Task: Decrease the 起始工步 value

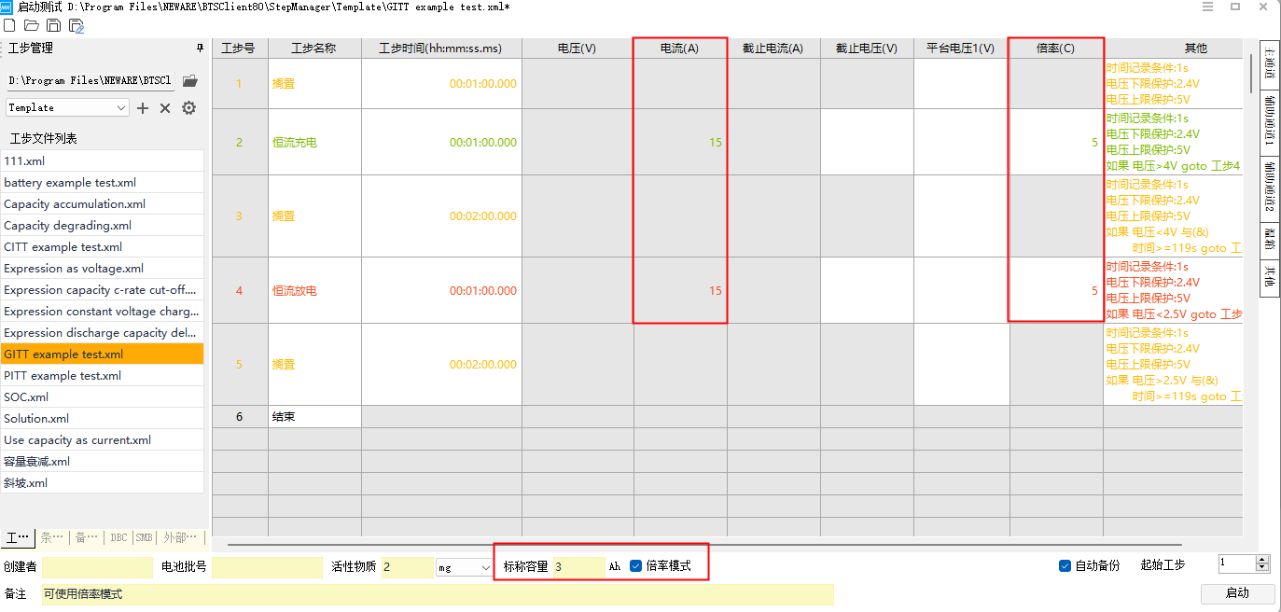Action: click(x=1262, y=568)
